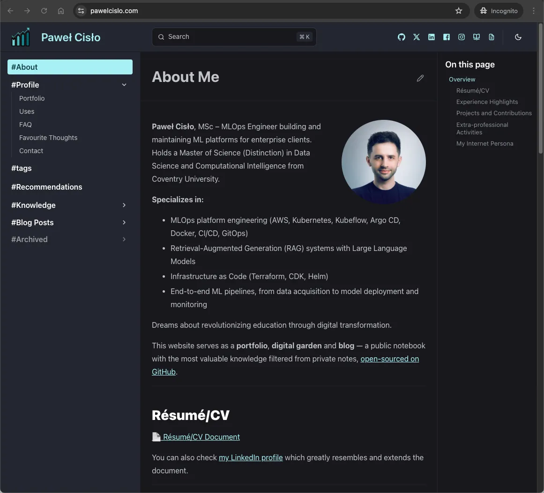The width and height of the screenshot is (544, 493).
Task: Follow the my LinkedIn profile link
Action: click(x=251, y=457)
